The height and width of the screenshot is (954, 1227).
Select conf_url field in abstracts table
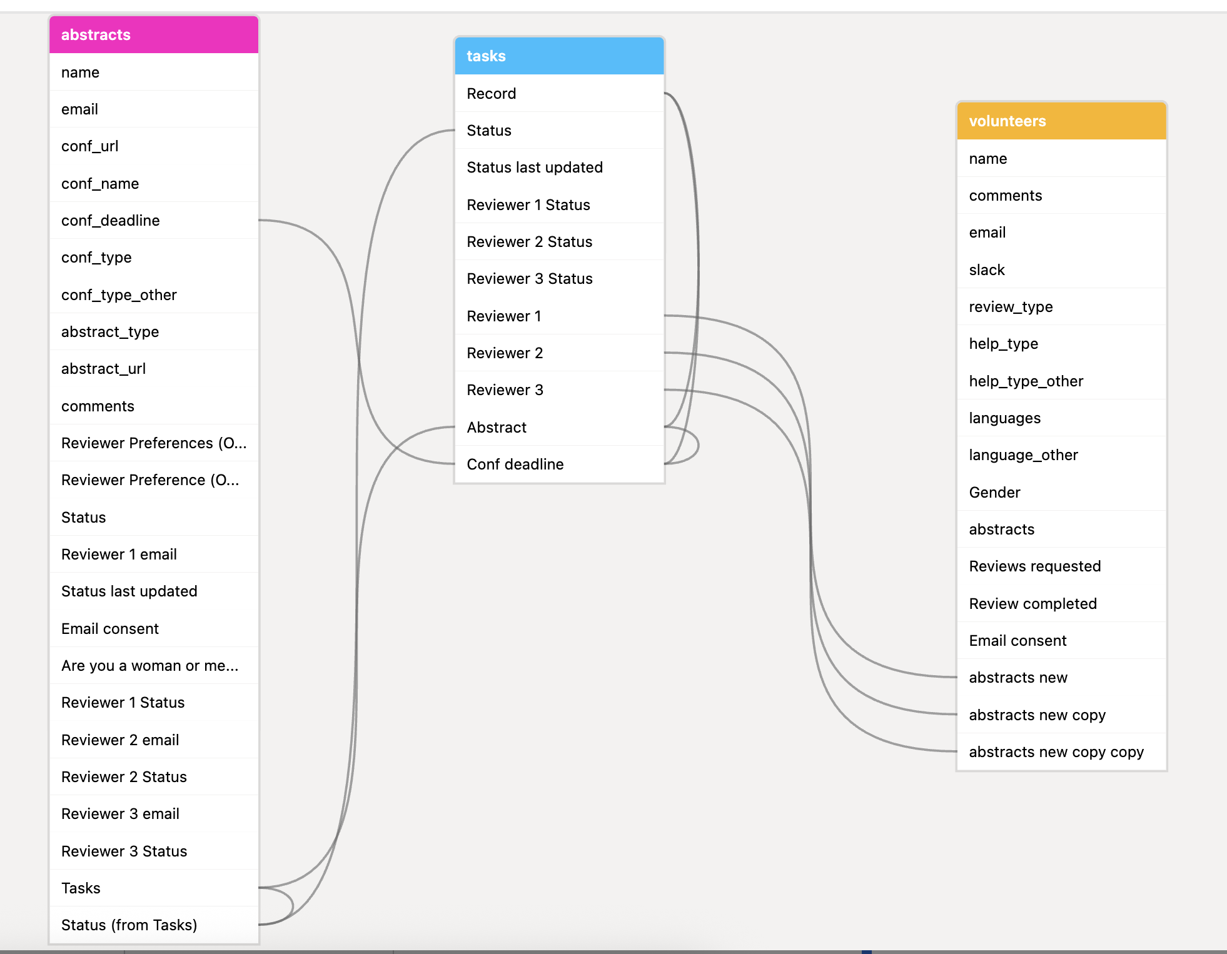(x=154, y=146)
